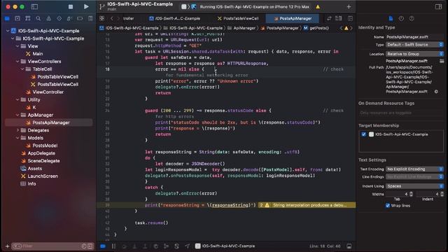
Task: Show the Symbol navigator
Action: click(x=28, y=19)
